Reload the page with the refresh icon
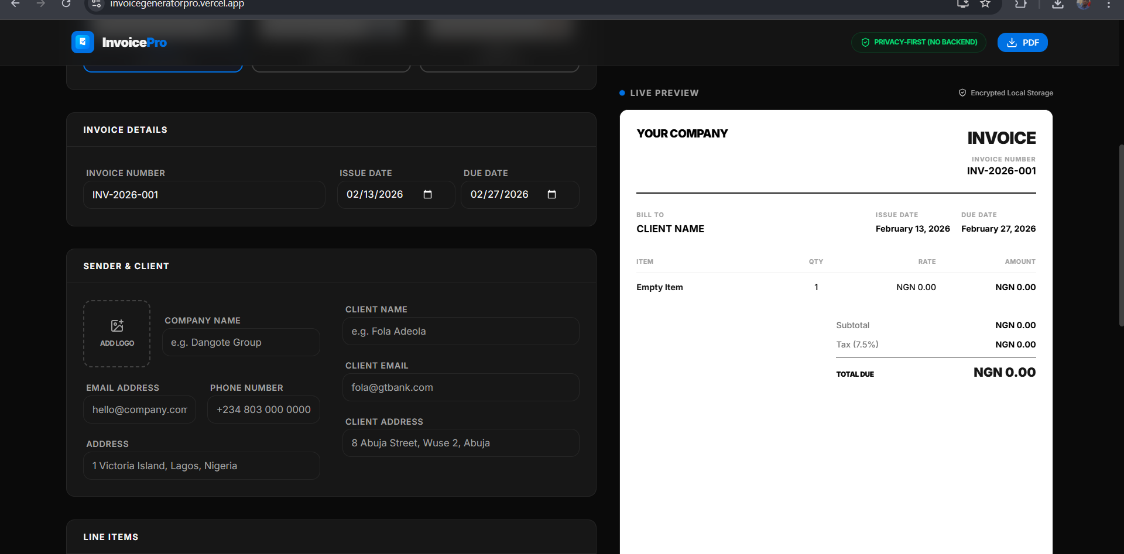The height and width of the screenshot is (554, 1124). 66,4
